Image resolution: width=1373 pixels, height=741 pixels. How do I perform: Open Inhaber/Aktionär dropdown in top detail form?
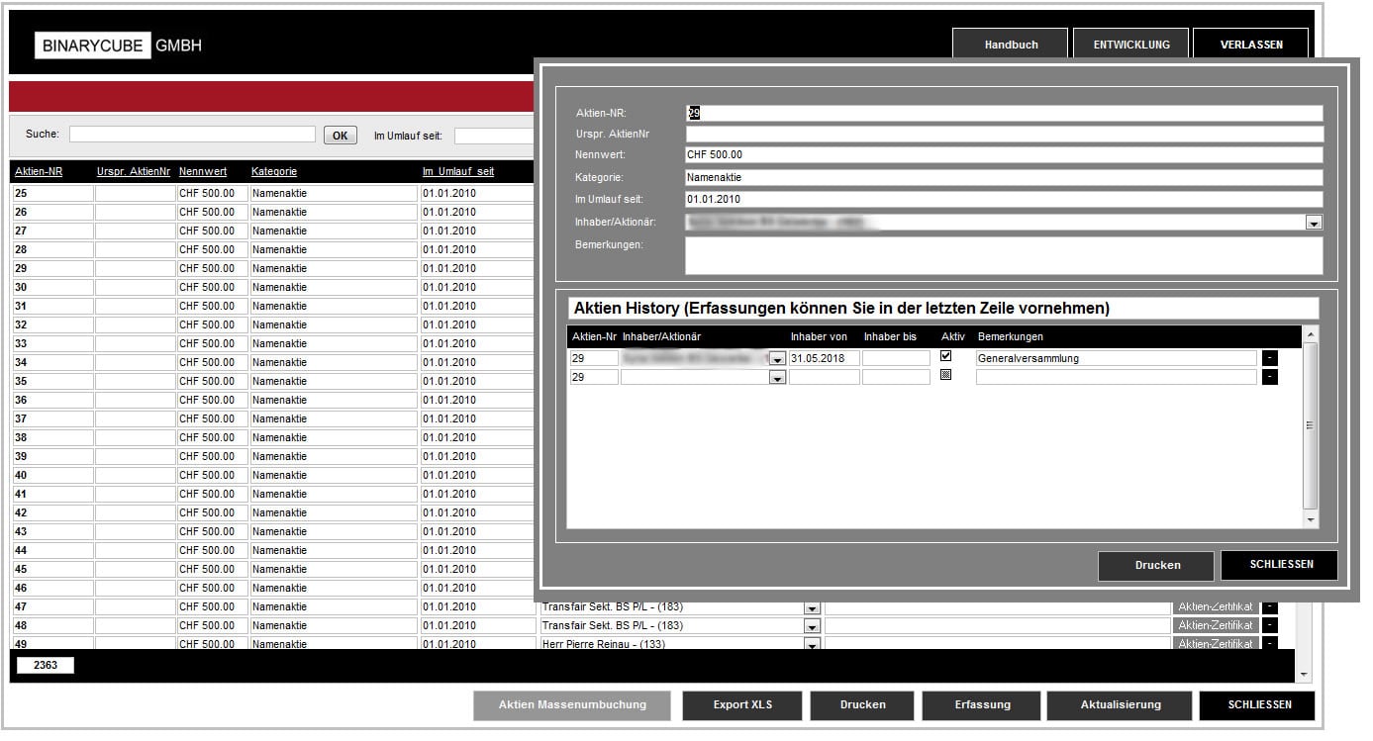1314,224
